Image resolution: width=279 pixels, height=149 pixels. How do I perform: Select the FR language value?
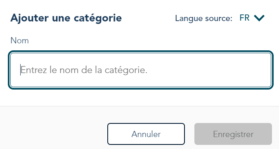click(x=244, y=18)
